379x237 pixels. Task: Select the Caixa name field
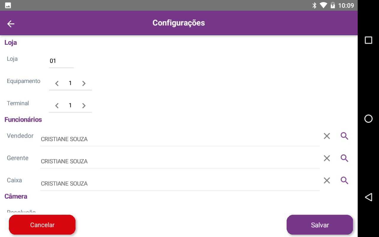point(180,183)
